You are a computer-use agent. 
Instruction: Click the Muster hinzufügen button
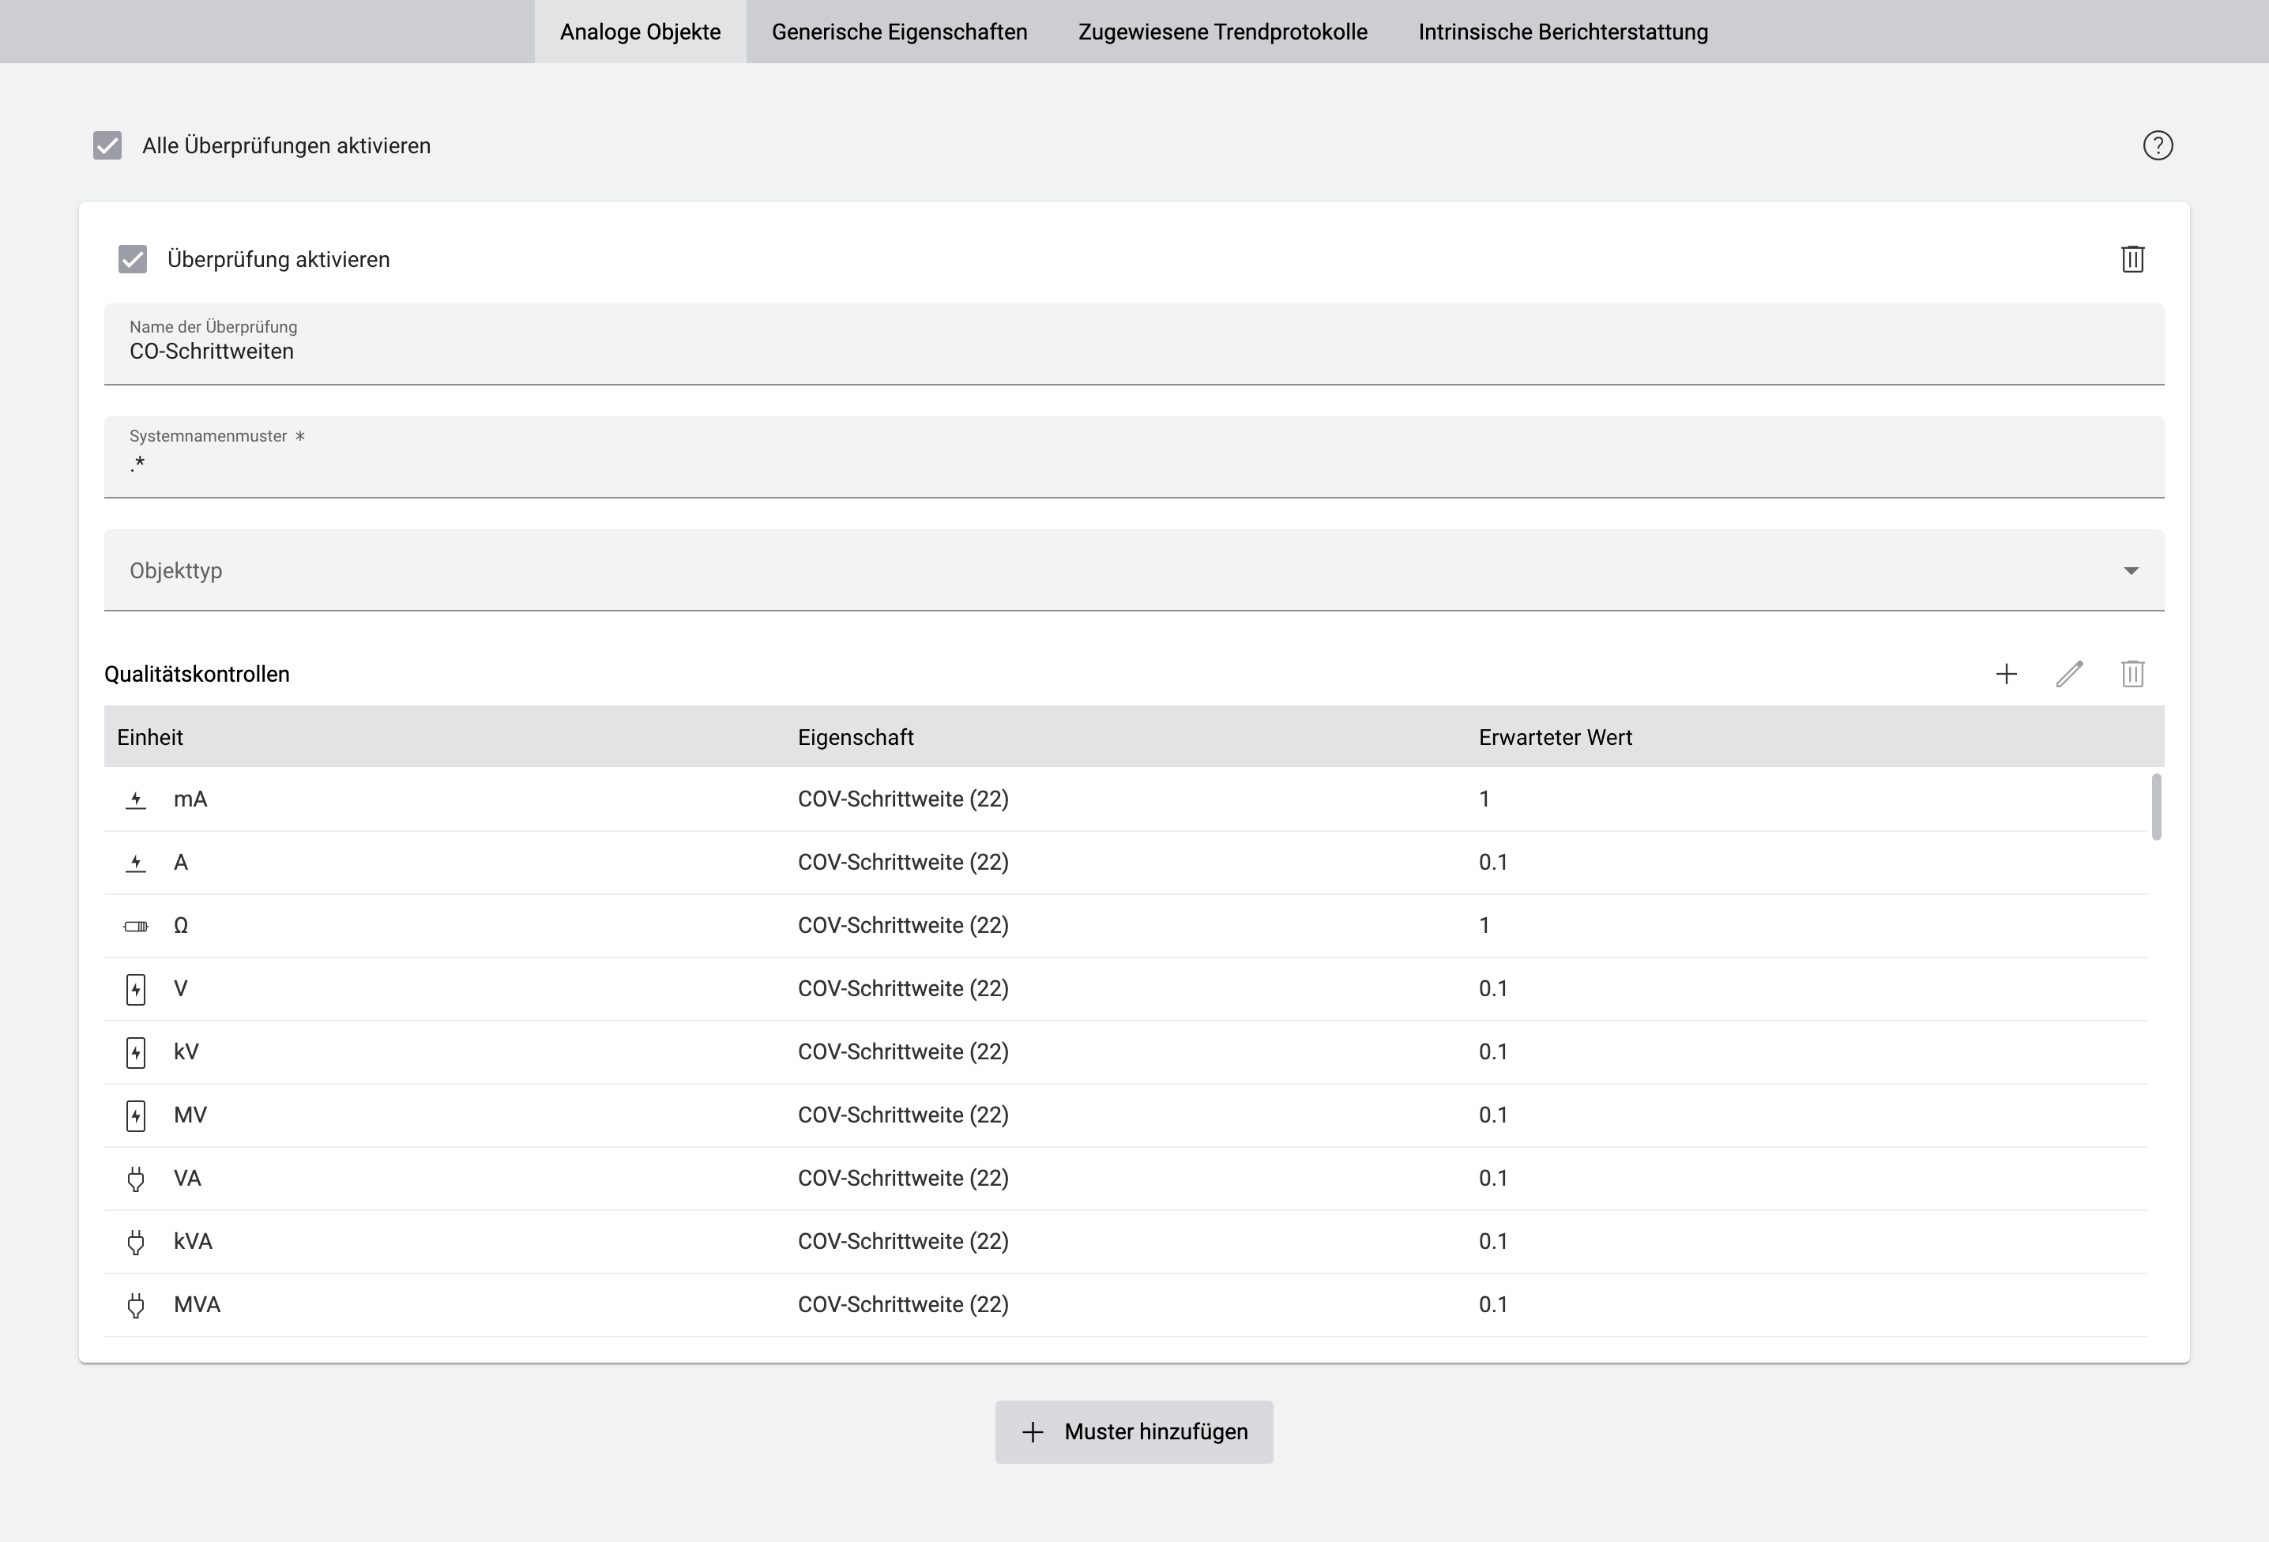[x=1134, y=1431]
